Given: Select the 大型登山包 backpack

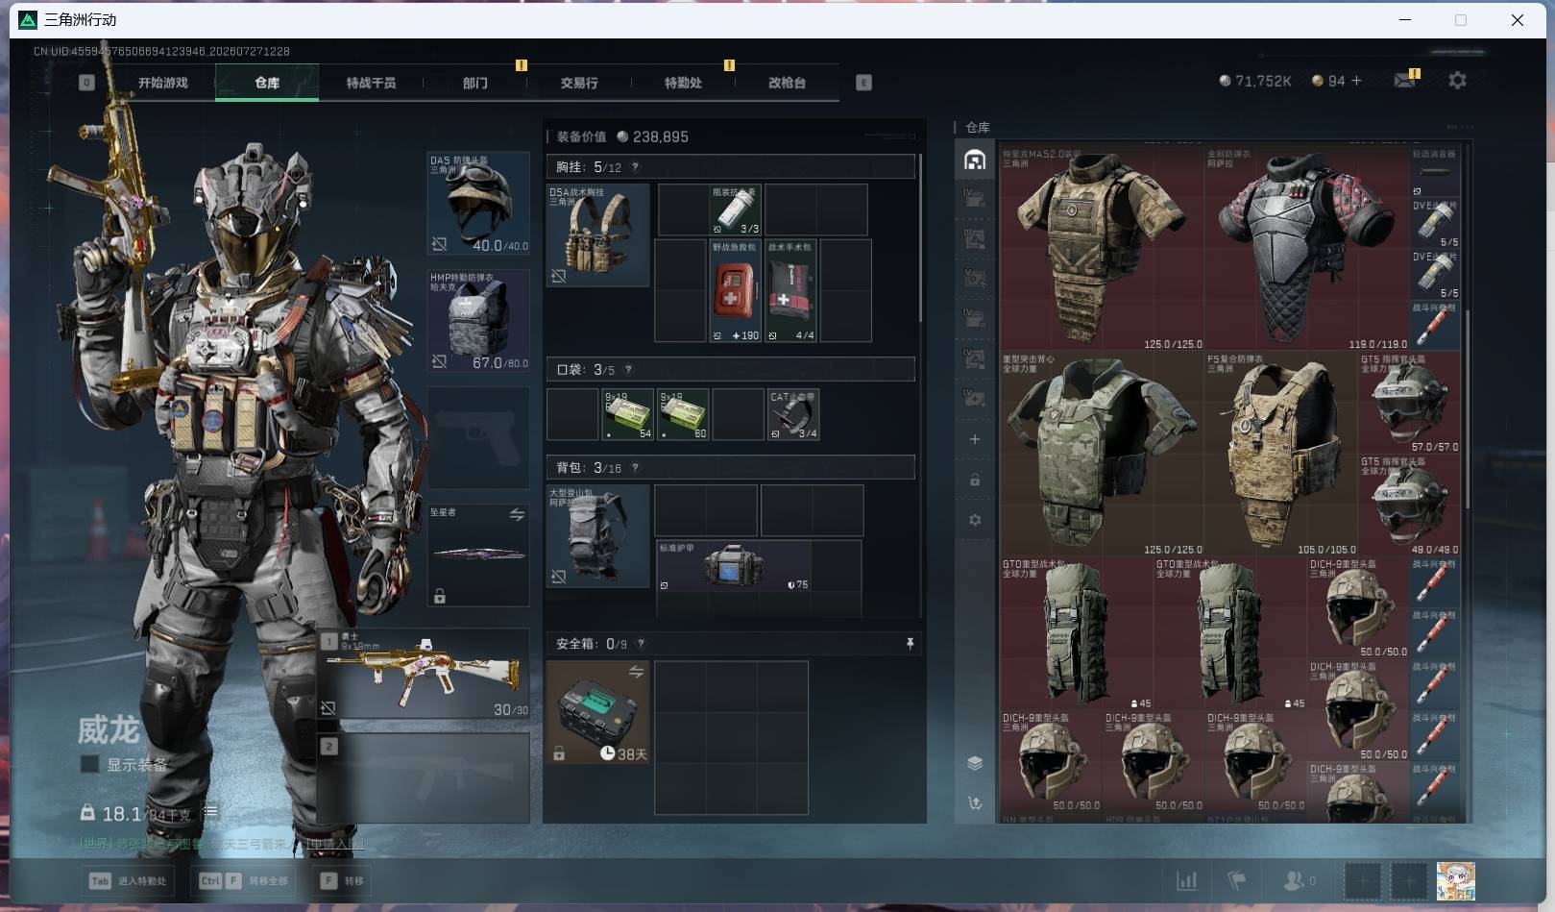Looking at the screenshot, I should (597, 536).
